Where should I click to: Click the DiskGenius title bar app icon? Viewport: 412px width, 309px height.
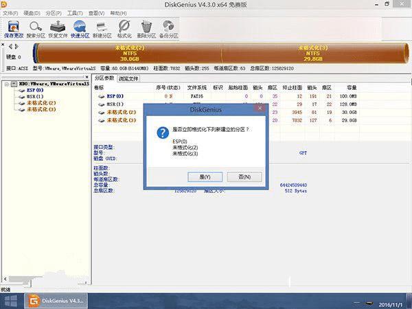pyautogui.click(x=4, y=4)
